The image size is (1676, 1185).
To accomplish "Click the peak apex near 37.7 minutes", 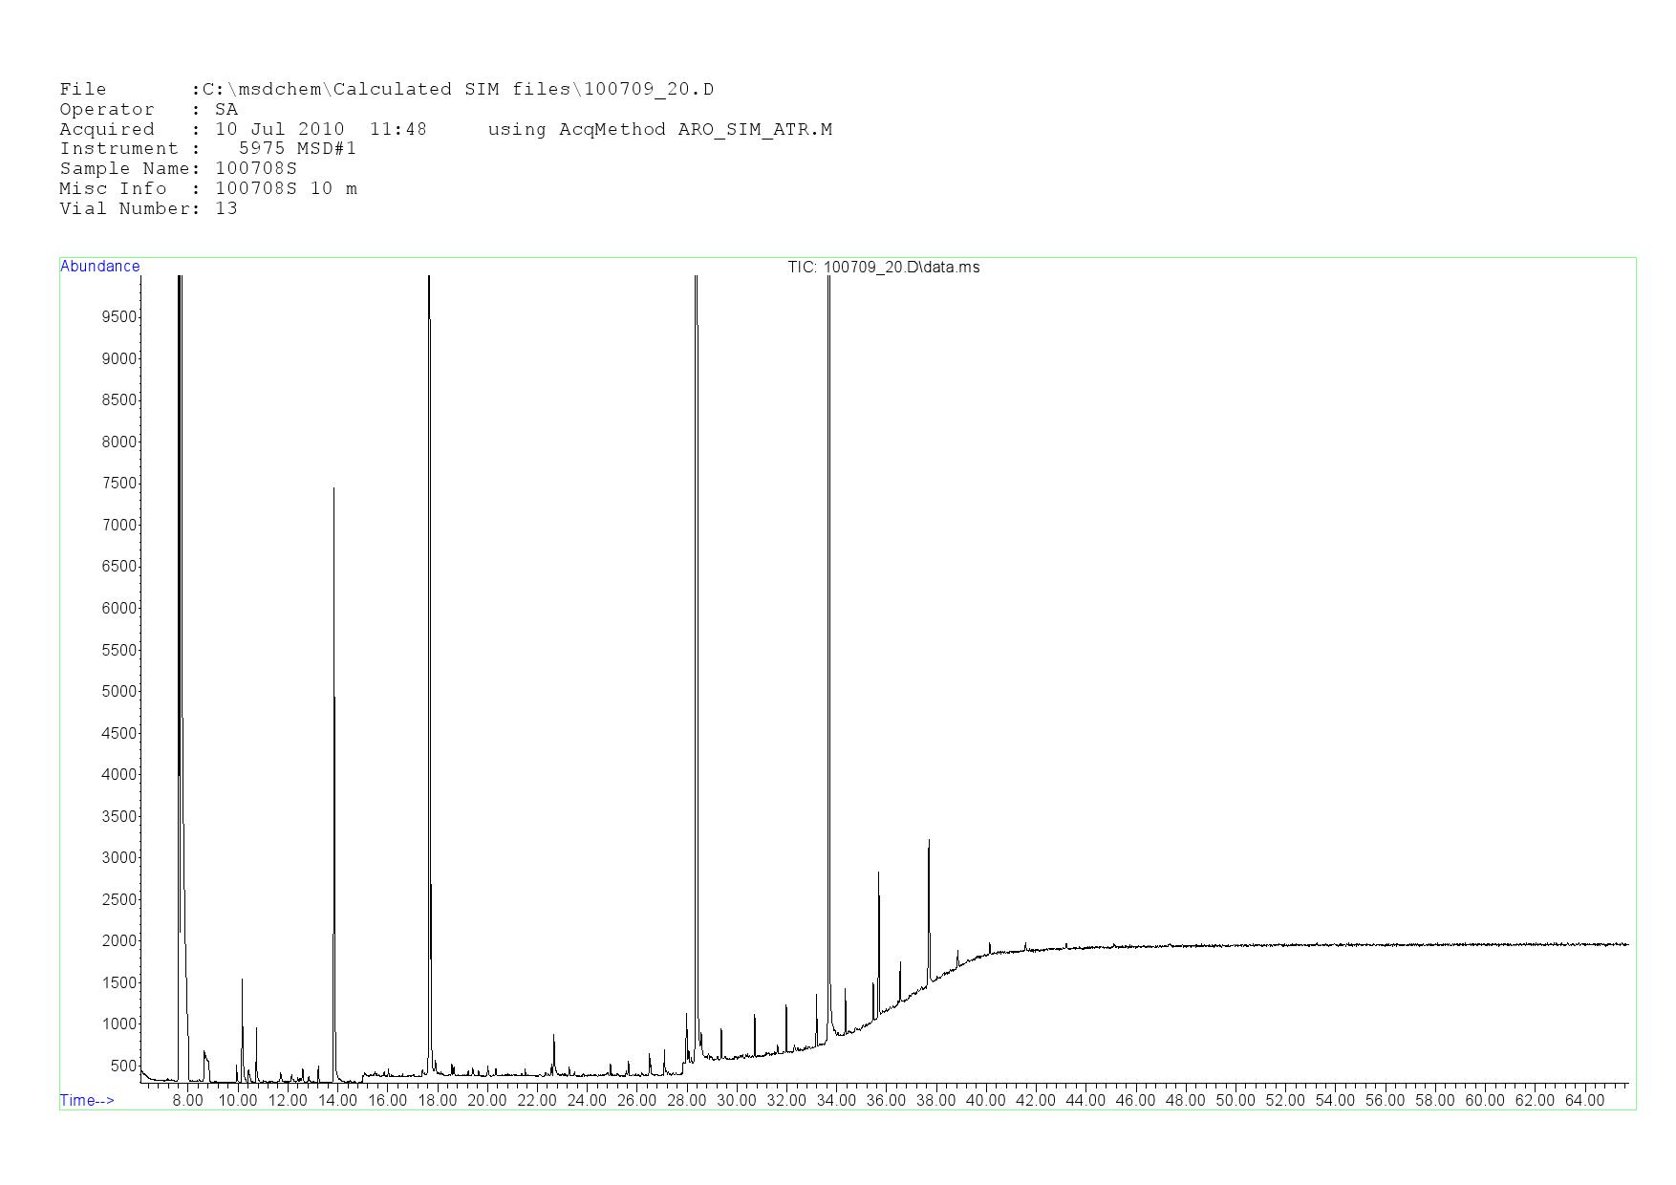I will point(929,841).
